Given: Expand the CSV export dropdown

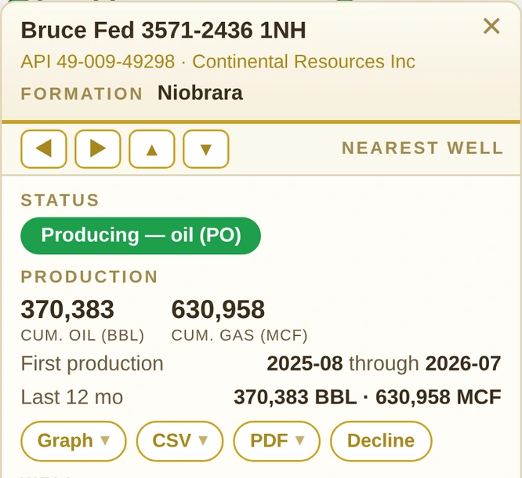Looking at the screenshot, I should coord(179,441).
